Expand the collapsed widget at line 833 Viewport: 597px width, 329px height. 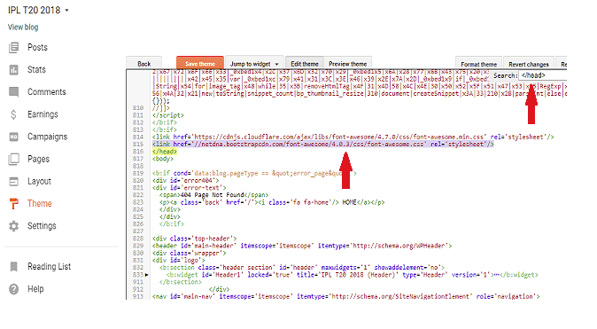146,275
